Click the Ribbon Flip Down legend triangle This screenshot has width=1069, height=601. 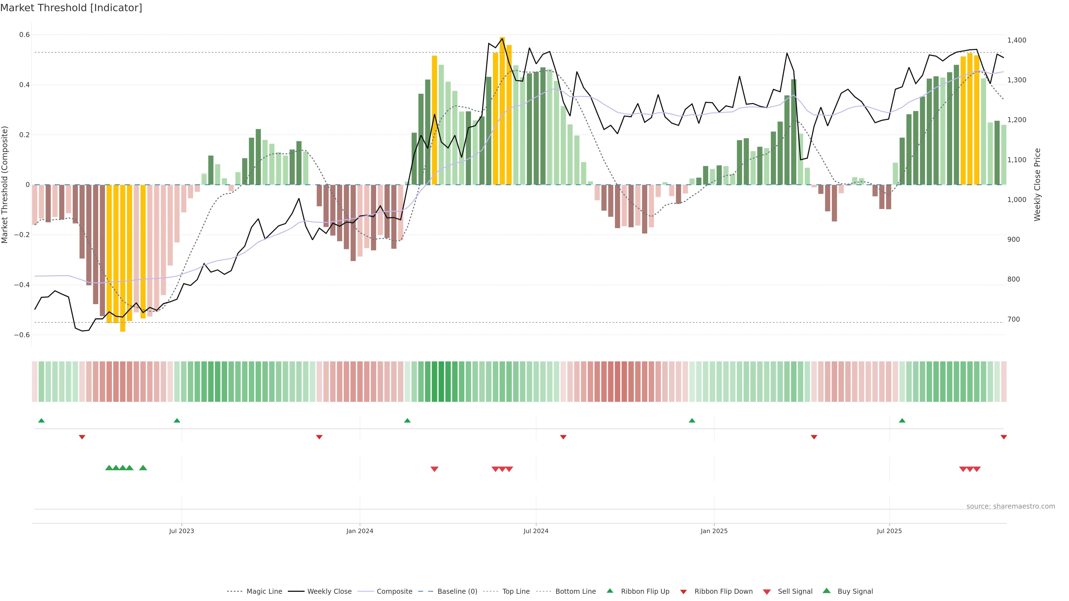pos(683,592)
